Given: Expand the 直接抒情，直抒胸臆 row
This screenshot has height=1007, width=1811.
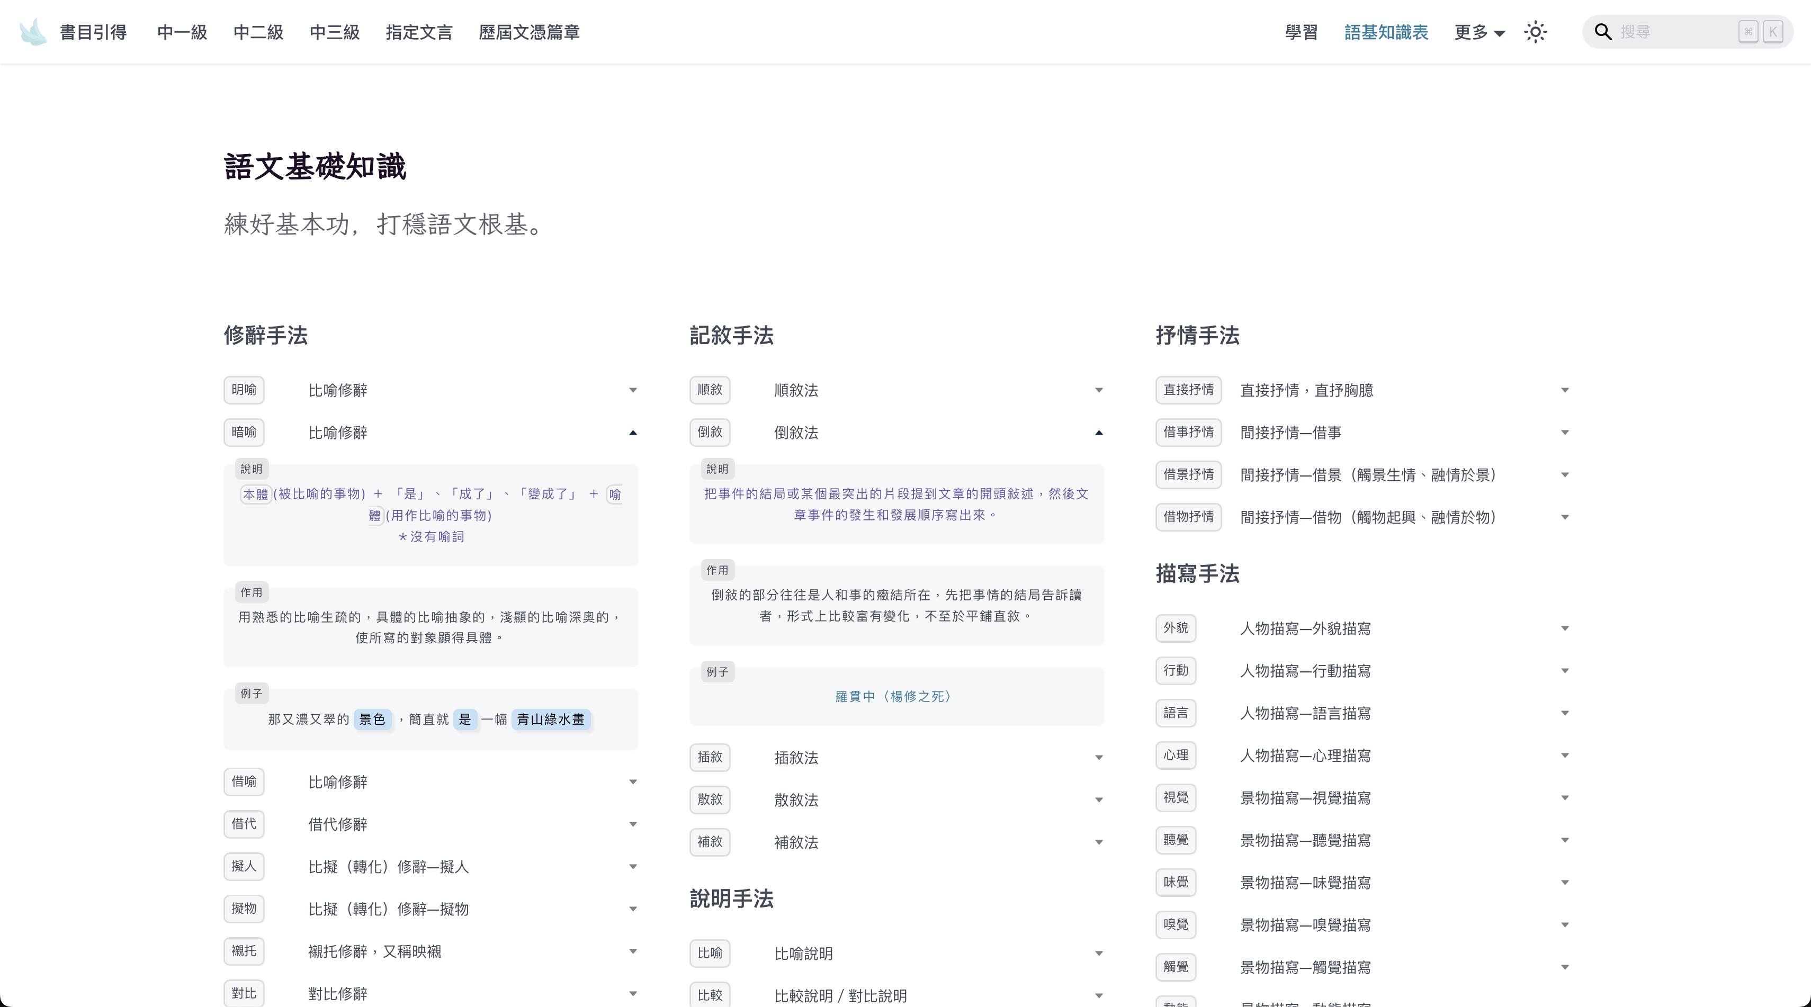Looking at the screenshot, I should [x=1565, y=391].
